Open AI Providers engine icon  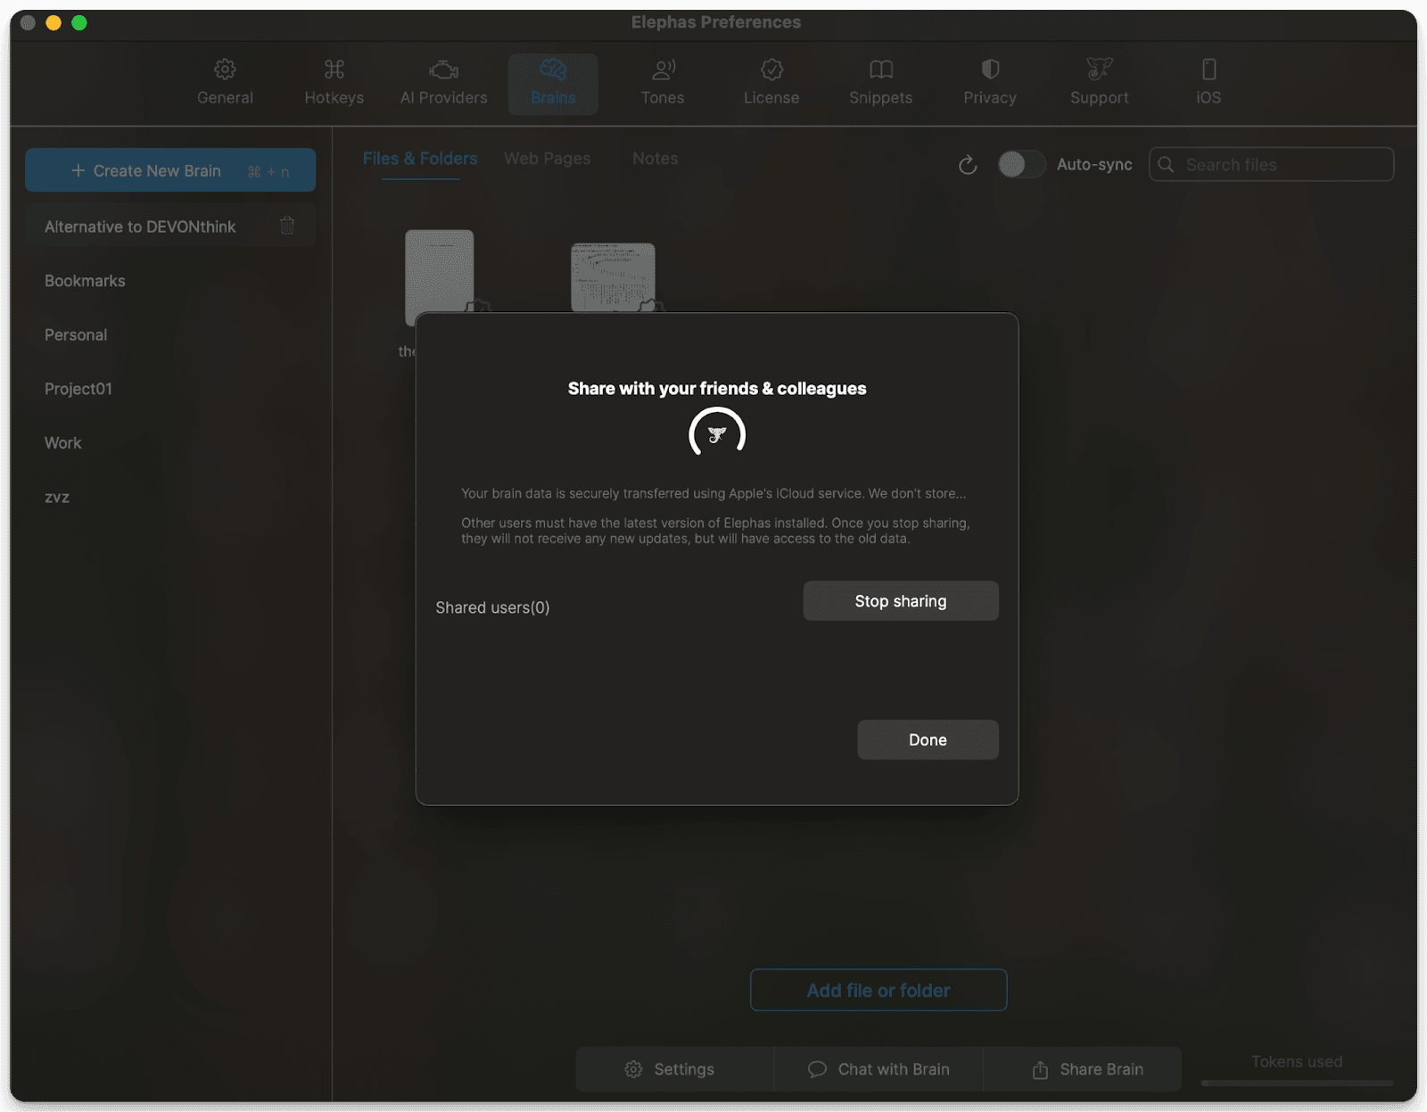pyautogui.click(x=443, y=70)
